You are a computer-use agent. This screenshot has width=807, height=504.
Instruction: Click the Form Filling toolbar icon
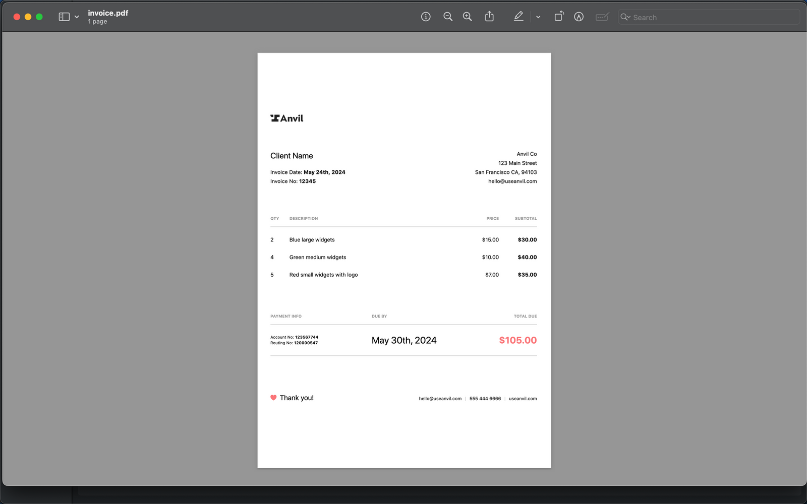(602, 17)
